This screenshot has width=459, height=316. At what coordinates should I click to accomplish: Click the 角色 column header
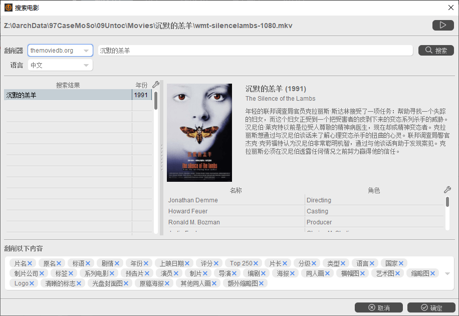374,190
